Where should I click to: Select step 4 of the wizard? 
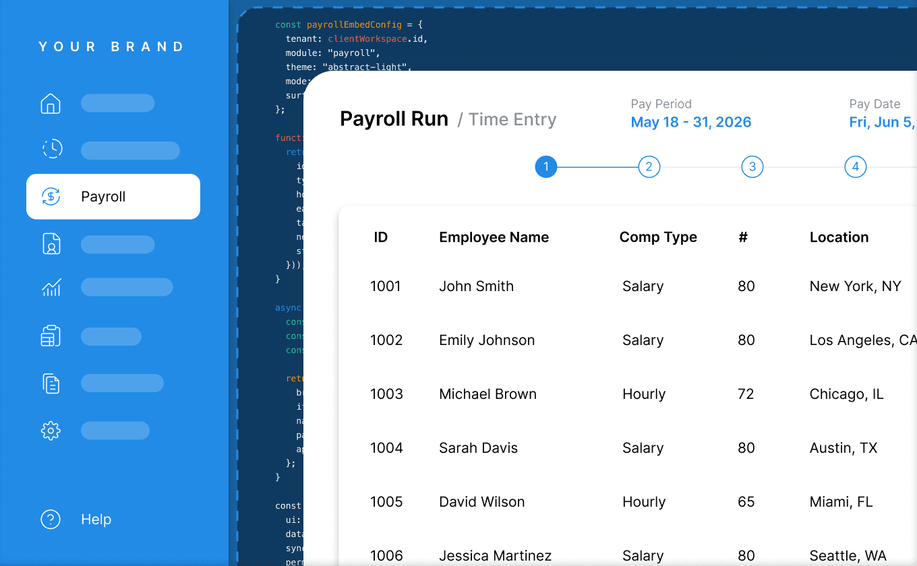tap(855, 166)
